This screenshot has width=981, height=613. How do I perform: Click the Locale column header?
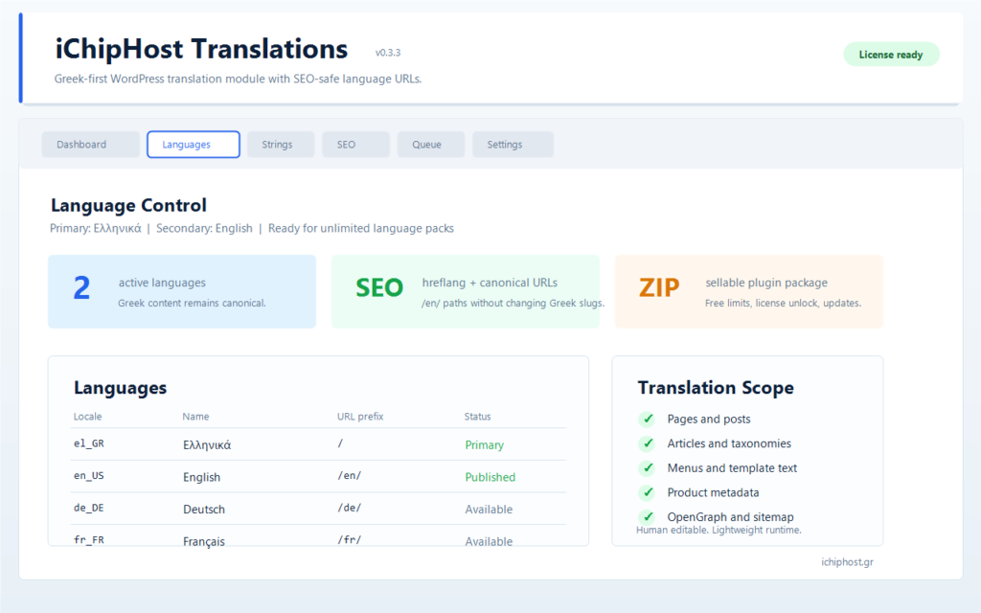click(x=87, y=417)
